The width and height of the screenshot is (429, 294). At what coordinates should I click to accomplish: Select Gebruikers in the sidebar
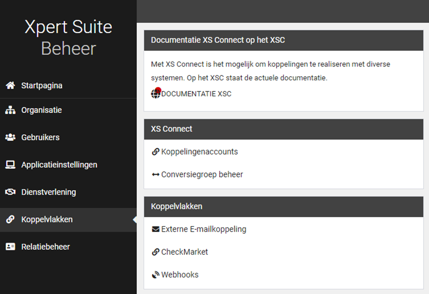point(40,137)
